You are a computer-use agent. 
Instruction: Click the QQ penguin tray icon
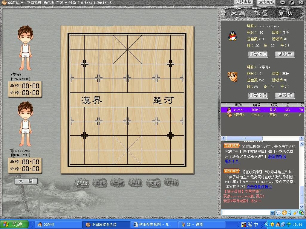tap(278, 225)
